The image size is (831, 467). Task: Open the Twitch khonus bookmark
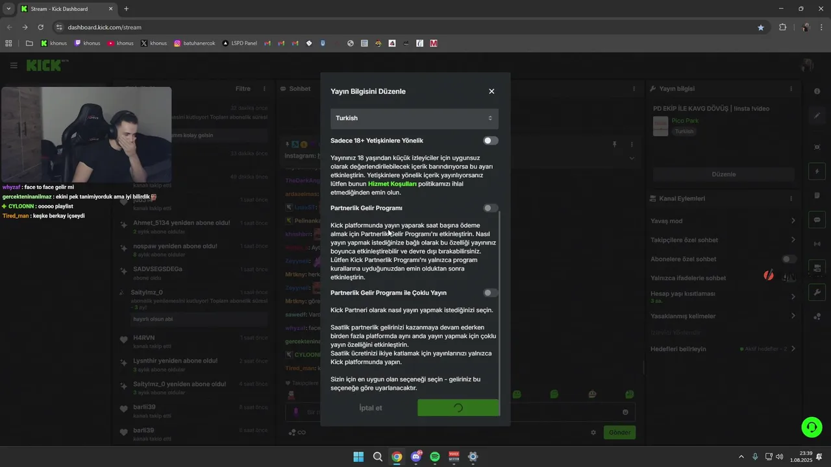tap(88, 43)
